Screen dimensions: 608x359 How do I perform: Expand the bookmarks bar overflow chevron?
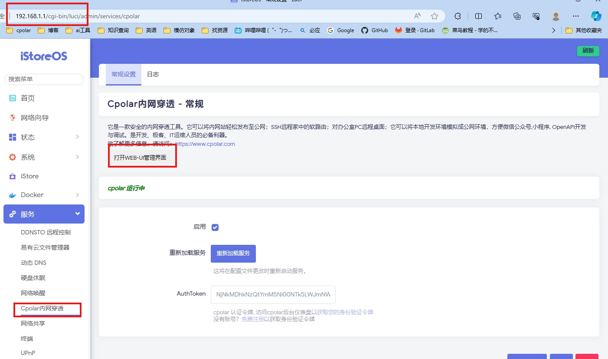point(553,30)
